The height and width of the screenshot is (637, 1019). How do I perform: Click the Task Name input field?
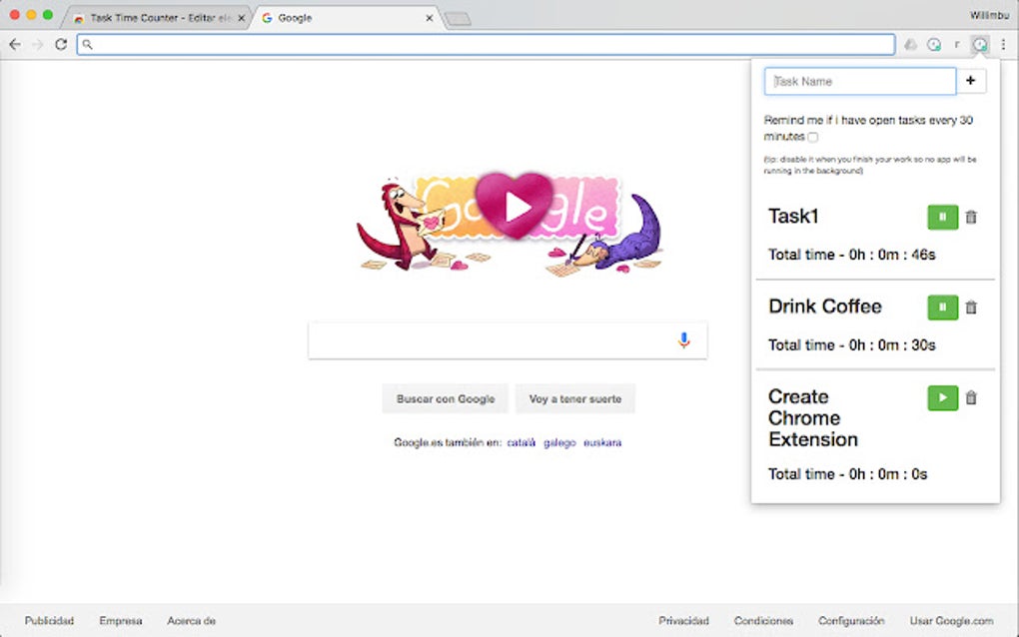click(859, 81)
